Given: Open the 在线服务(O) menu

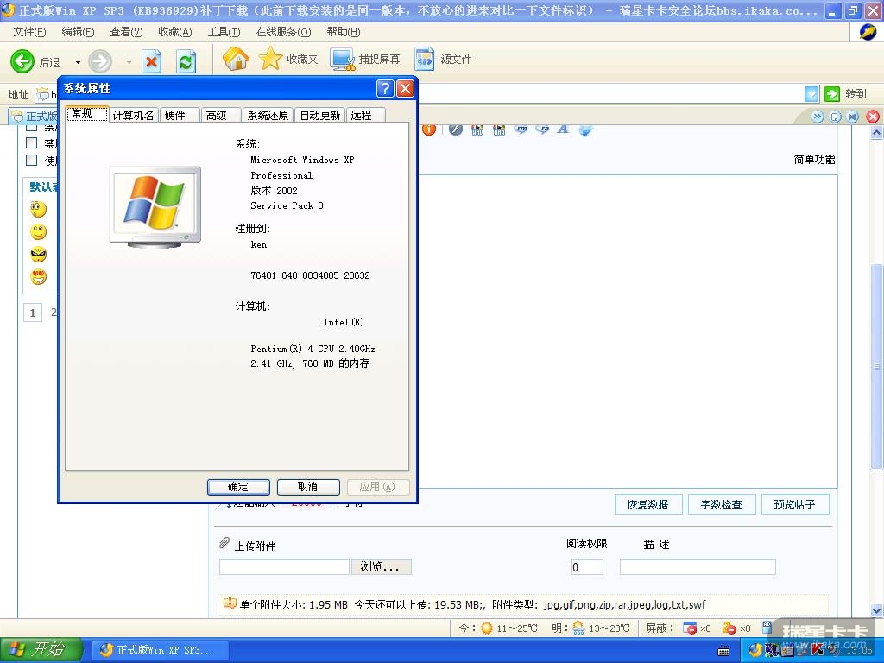Looking at the screenshot, I should [283, 32].
